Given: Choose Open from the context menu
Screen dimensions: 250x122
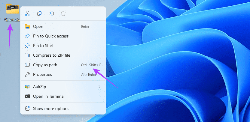Looking at the screenshot, I should pos(63,27).
